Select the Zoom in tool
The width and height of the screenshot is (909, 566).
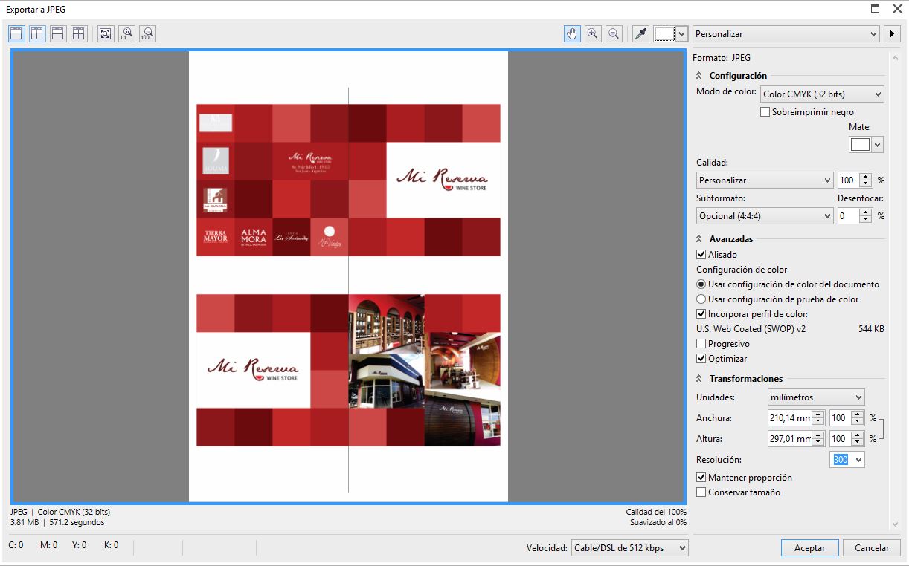tap(593, 33)
